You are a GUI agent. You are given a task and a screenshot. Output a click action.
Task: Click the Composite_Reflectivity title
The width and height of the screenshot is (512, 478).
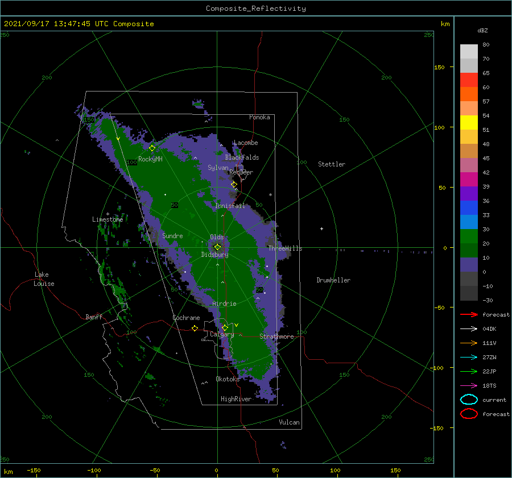256,9
